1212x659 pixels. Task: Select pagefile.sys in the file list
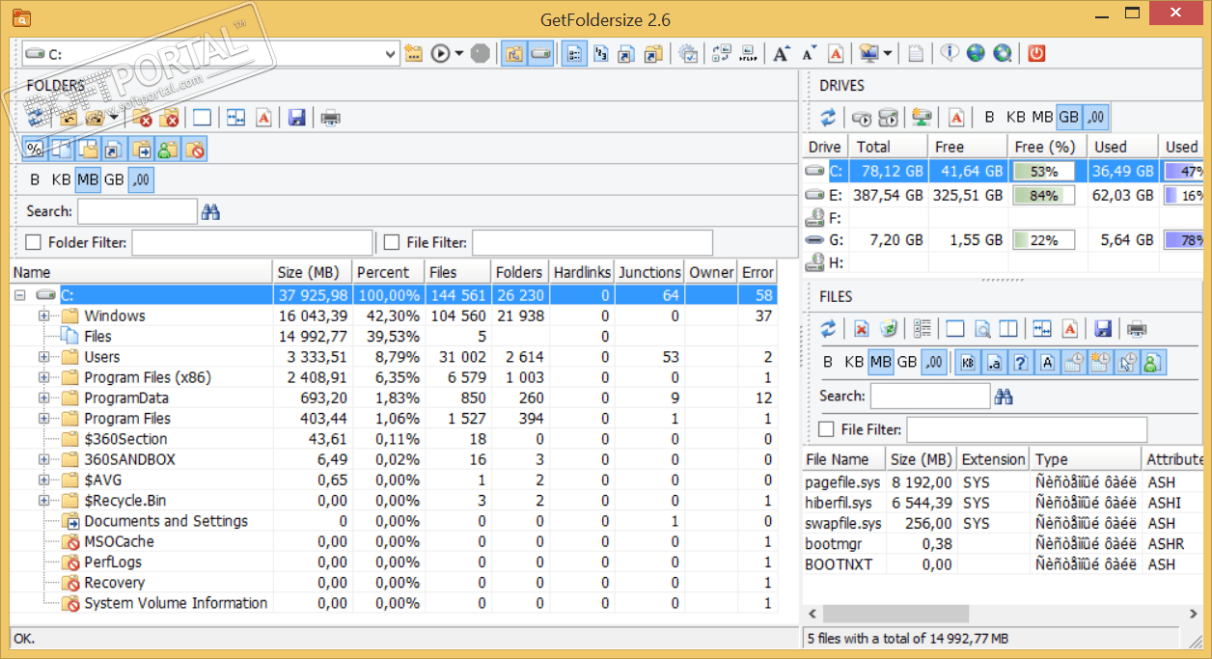842,482
